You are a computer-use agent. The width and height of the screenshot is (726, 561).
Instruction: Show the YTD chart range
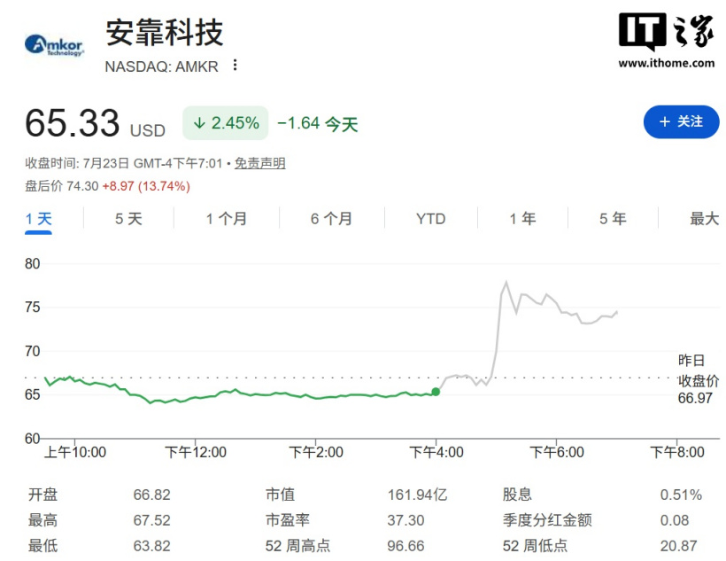point(430,219)
